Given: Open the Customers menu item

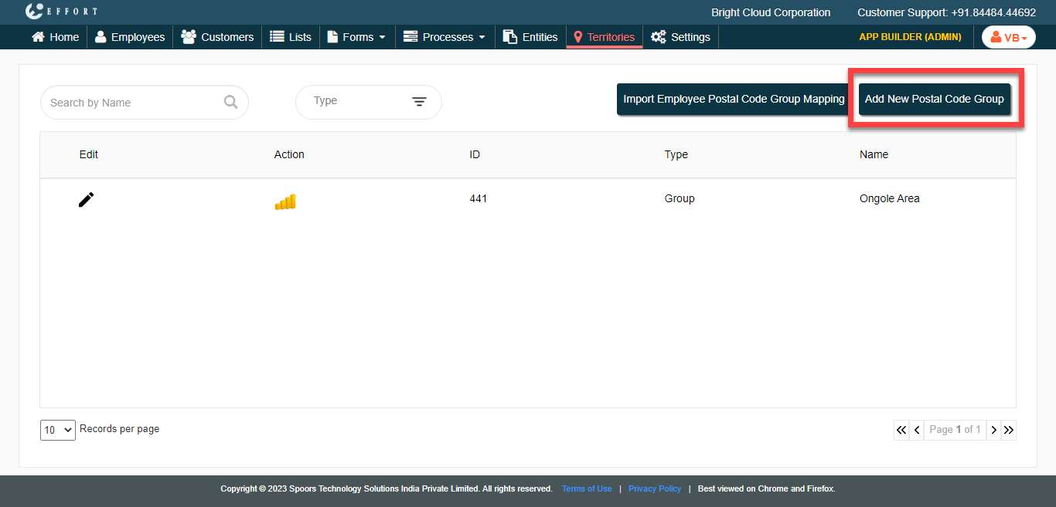Looking at the screenshot, I should (x=217, y=37).
